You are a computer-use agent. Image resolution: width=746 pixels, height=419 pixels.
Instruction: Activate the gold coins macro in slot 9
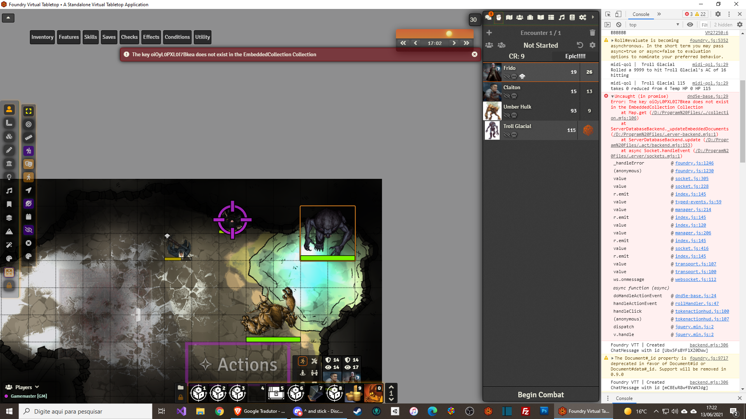pos(353,393)
